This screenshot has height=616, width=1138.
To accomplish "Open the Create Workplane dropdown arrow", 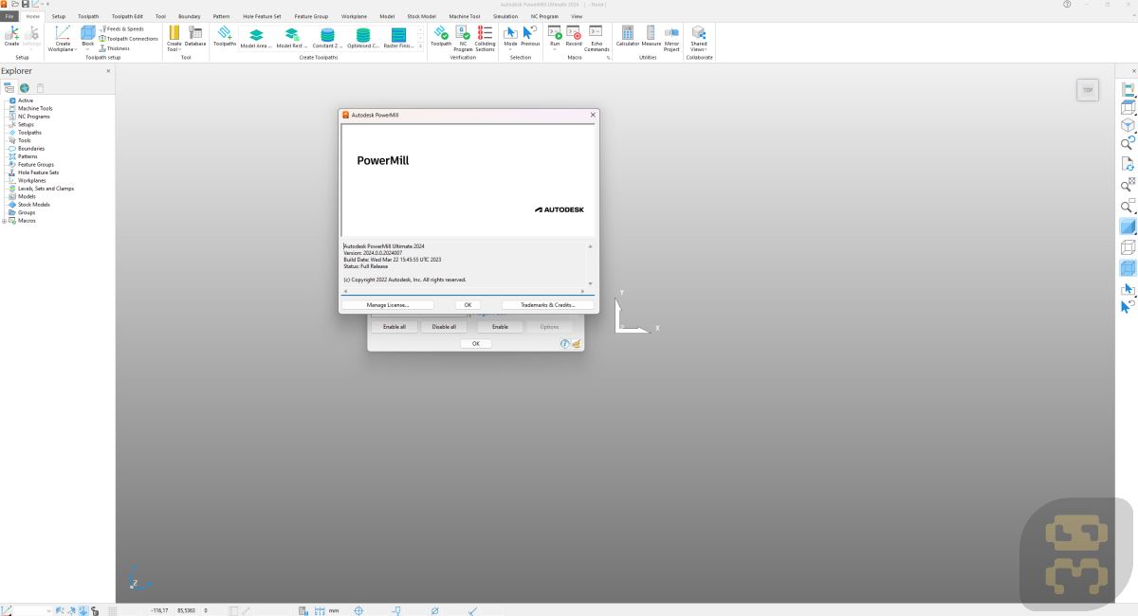I will (x=76, y=49).
